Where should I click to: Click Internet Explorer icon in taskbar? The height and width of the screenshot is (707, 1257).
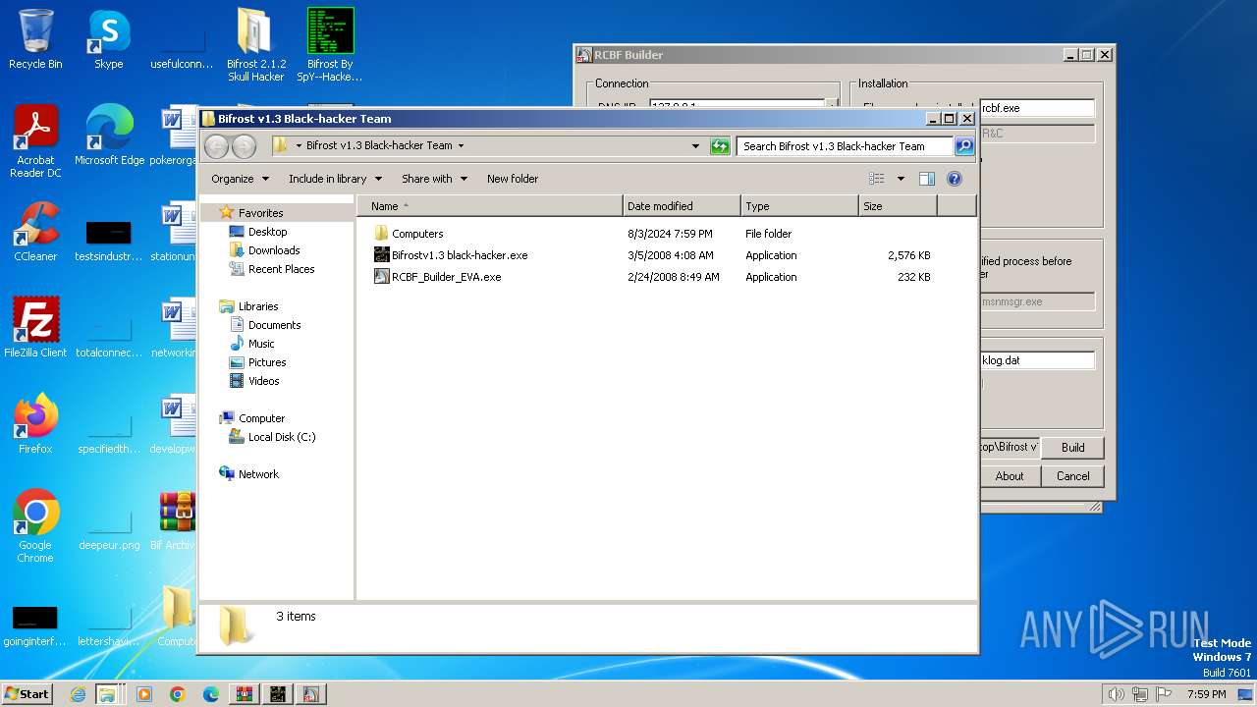coord(78,694)
